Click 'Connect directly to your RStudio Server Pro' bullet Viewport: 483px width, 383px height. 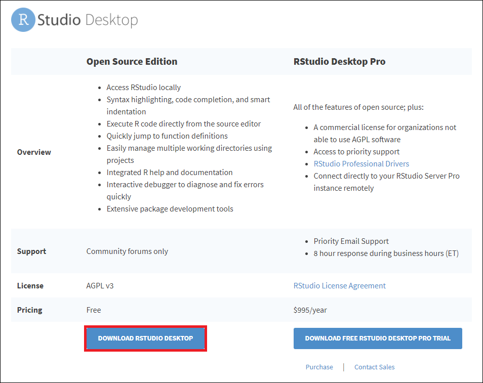pyautogui.click(x=387, y=182)
